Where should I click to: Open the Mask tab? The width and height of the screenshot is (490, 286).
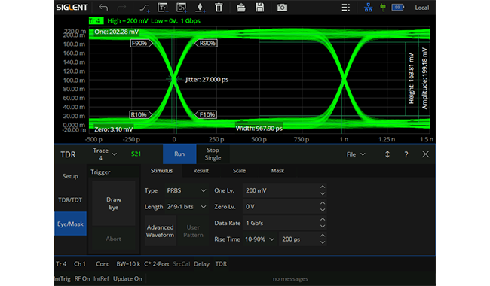click(x=277, y=171)
